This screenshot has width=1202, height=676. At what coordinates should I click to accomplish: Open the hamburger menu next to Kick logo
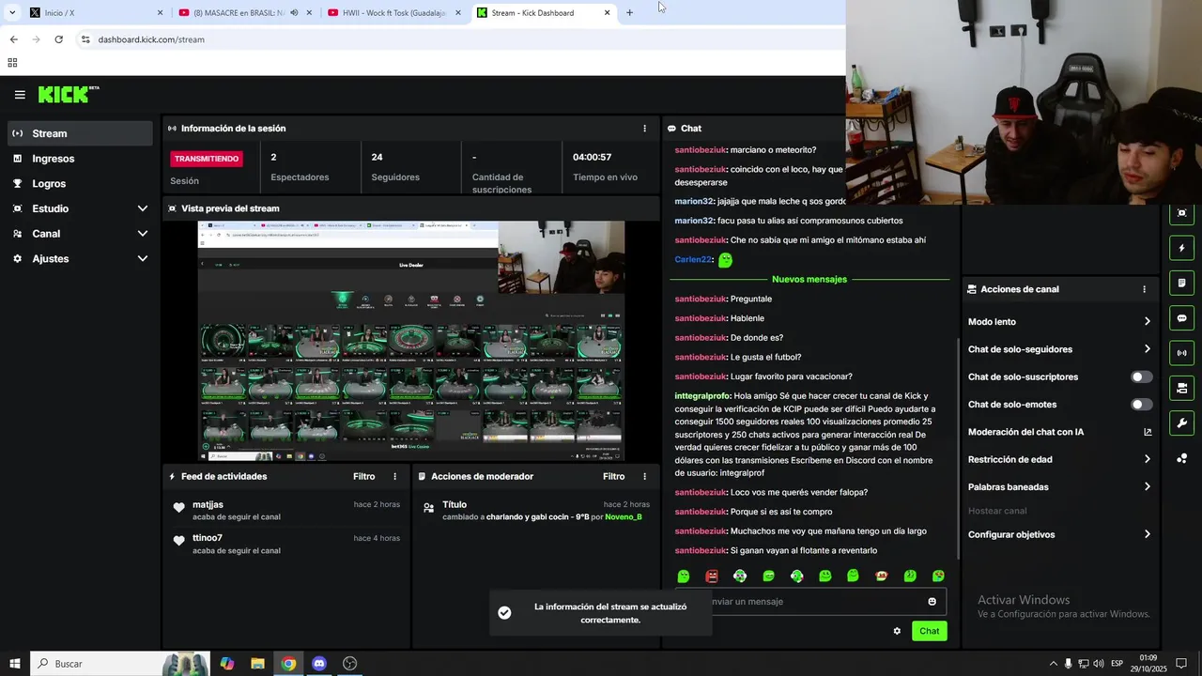20,95
